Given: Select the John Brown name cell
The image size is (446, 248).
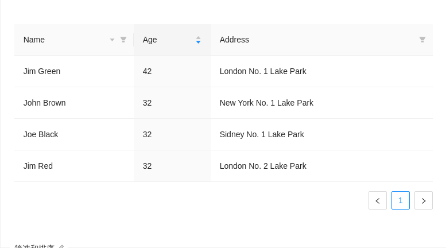Looking at the screenshot, I should coord(45,103).
